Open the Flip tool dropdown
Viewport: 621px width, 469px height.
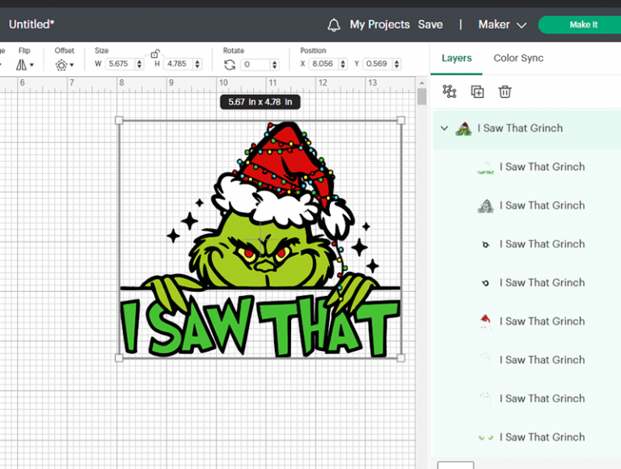click(x=24, y=65)
